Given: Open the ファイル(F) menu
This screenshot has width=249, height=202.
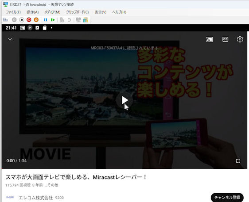Looking at the screenshot, I should tap(13, 12).
